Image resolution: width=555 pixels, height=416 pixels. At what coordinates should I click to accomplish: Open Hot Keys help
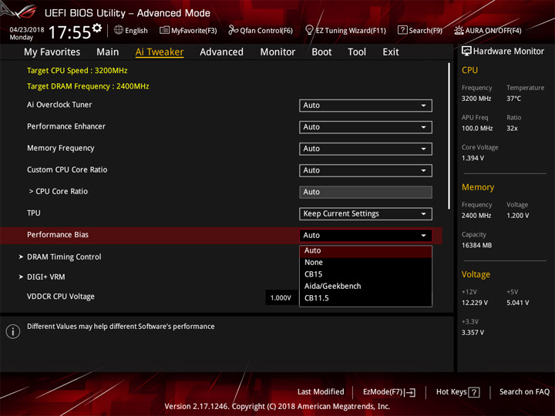(458, 392)
